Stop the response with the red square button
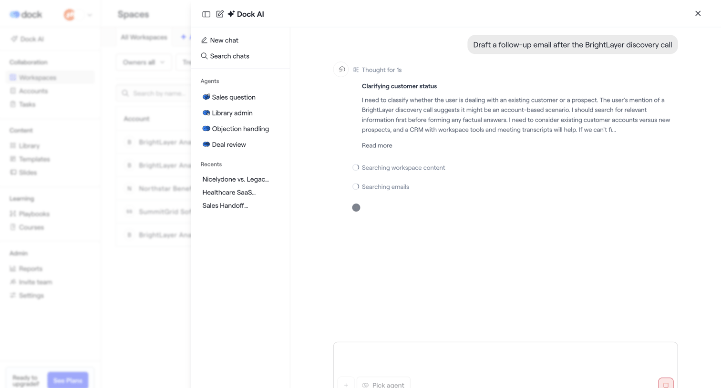Image resolution: width=721 pixels, height=388 pixels. (x=666, y=384)
